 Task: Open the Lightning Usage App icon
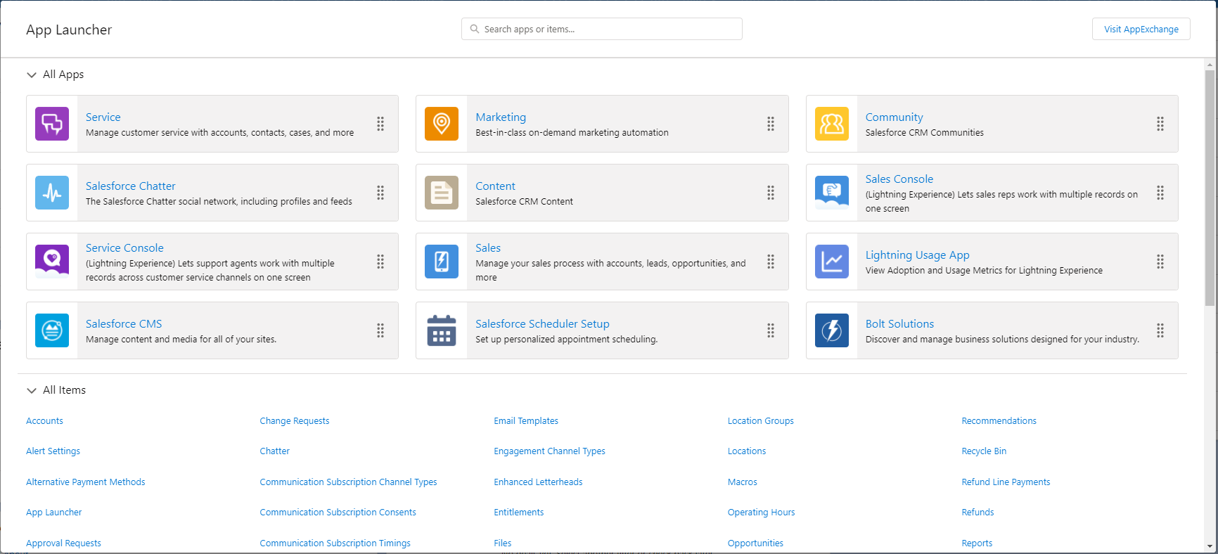tap(832, 262)
